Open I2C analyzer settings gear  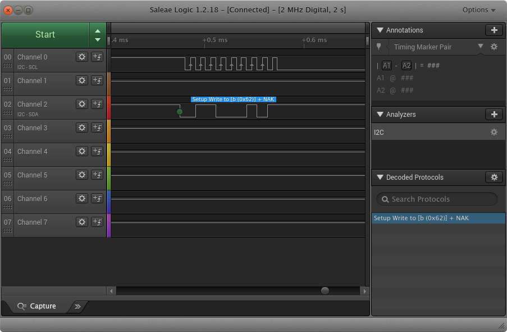[494, 132]
